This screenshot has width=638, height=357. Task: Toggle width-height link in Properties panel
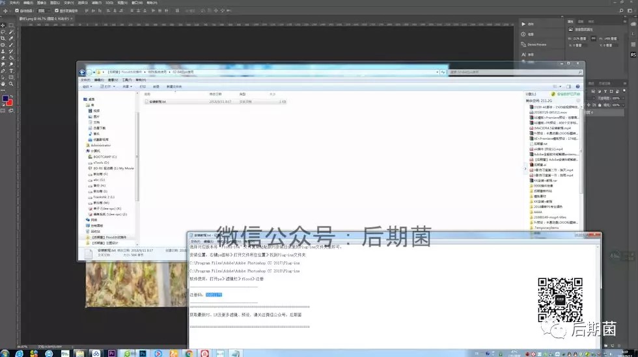[x=593, y=38]
